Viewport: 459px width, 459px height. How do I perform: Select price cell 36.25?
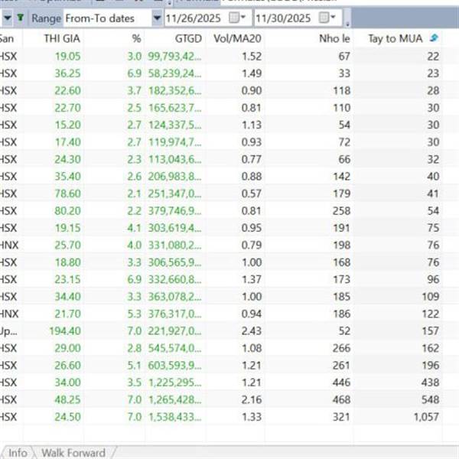[x=67, y=73]
